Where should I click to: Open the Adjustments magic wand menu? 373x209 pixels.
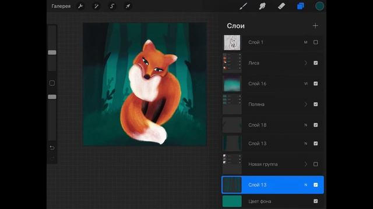(x=96, y=6)
